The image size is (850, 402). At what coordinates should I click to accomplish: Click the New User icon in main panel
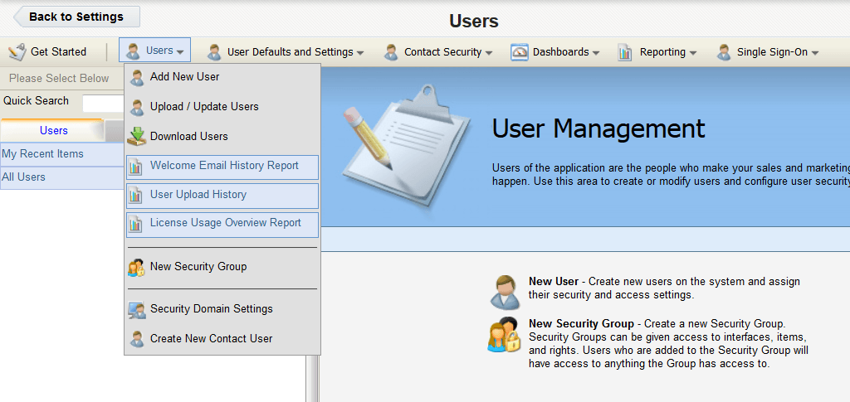tap(504, 292)
